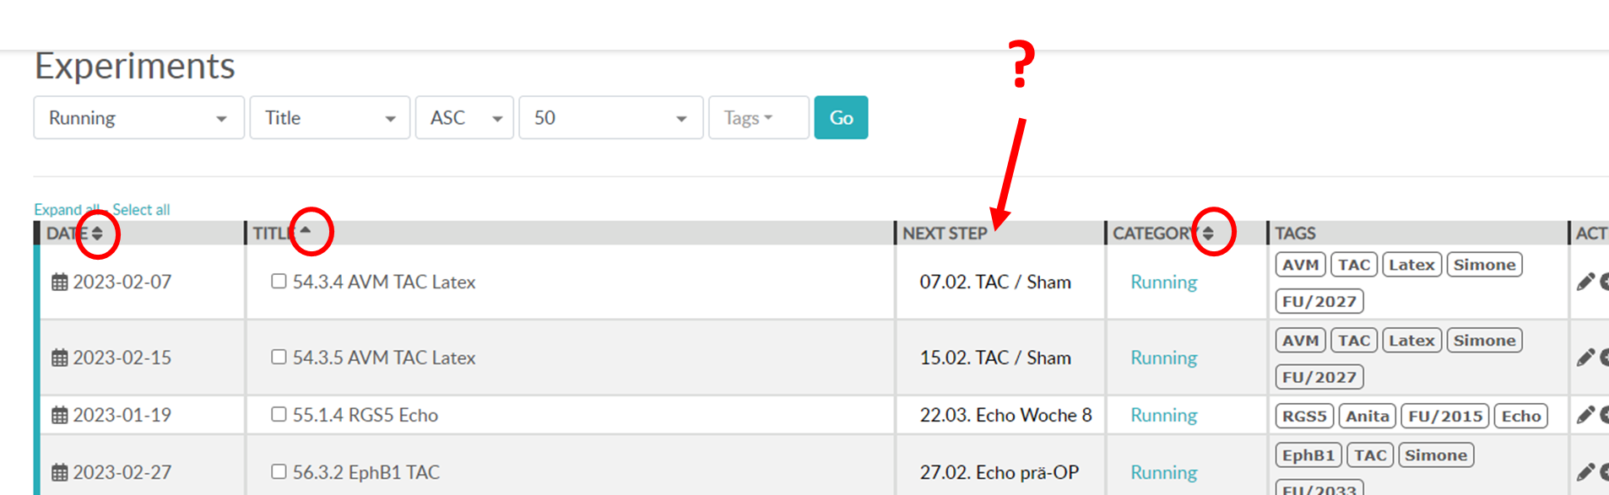
Task: Edit 54.3.5 AVM TAC Latex via pencil icon
Action: (1585, 358)
